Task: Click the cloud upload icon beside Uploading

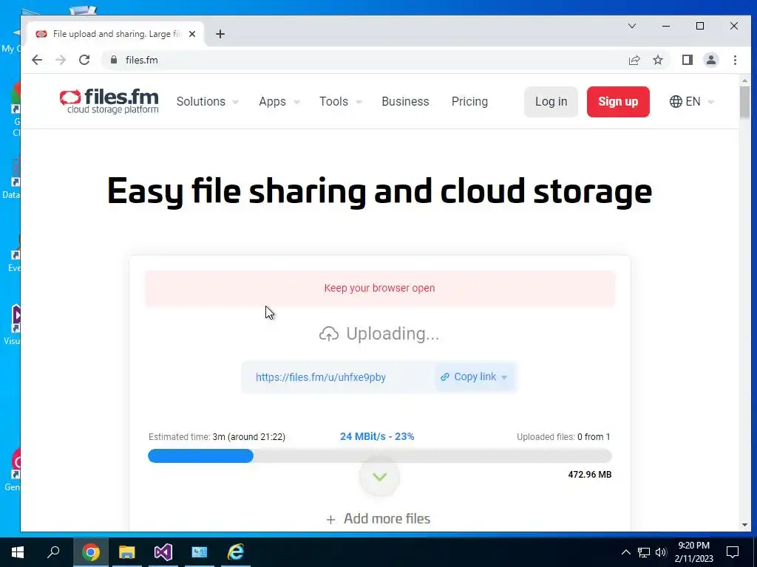Action: coord(329,334)
